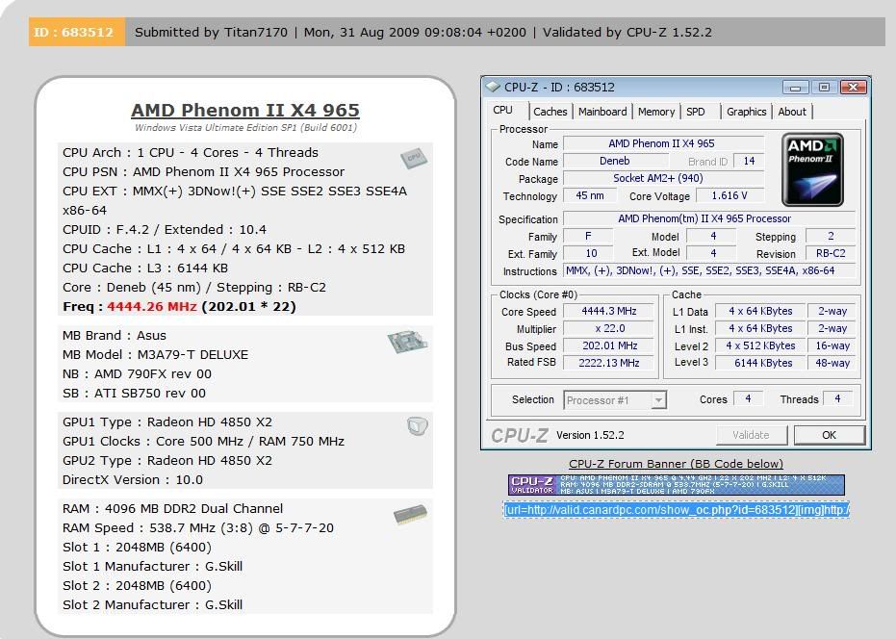896x639 pixels.
Task: Open the About tab
Action: point(792,112)
